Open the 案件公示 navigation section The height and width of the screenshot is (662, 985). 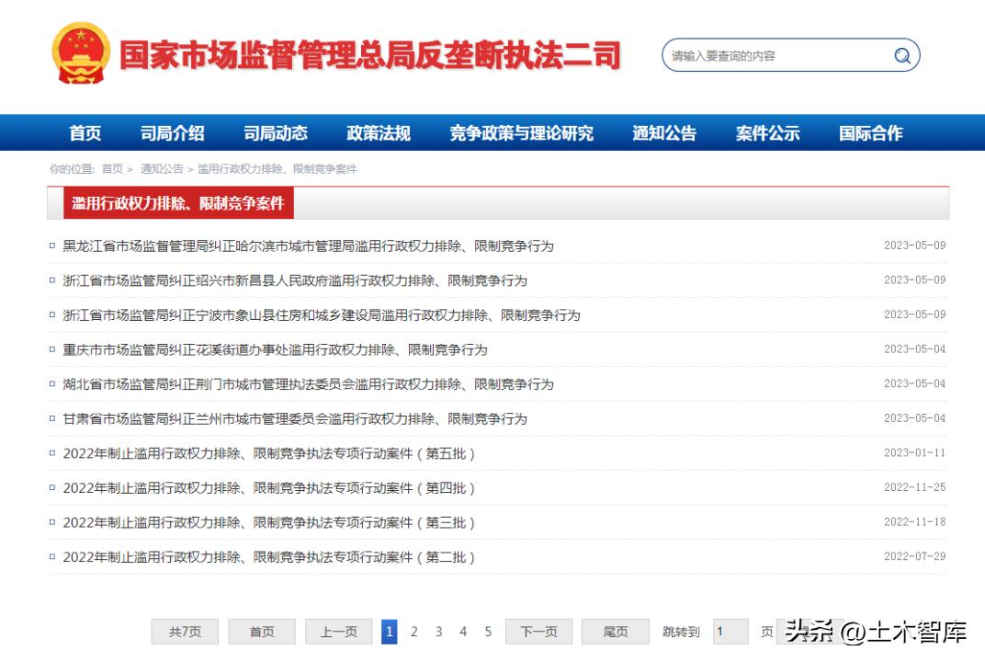coord(766,132)
